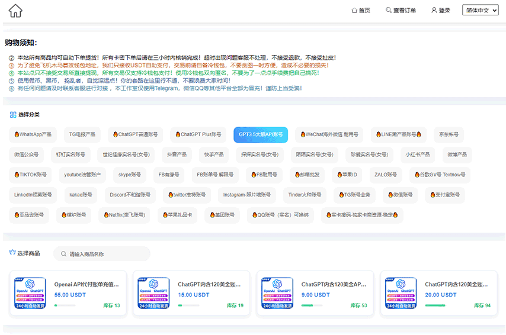Select the 小红书产品 category

point(418,154)
